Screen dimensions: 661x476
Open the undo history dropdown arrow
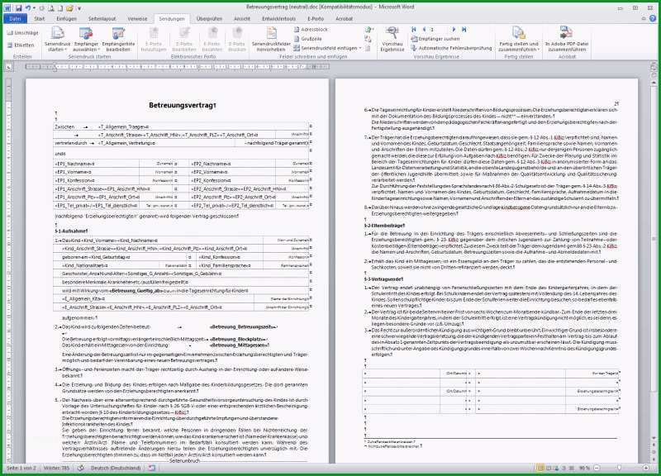[x=33, y=8]
